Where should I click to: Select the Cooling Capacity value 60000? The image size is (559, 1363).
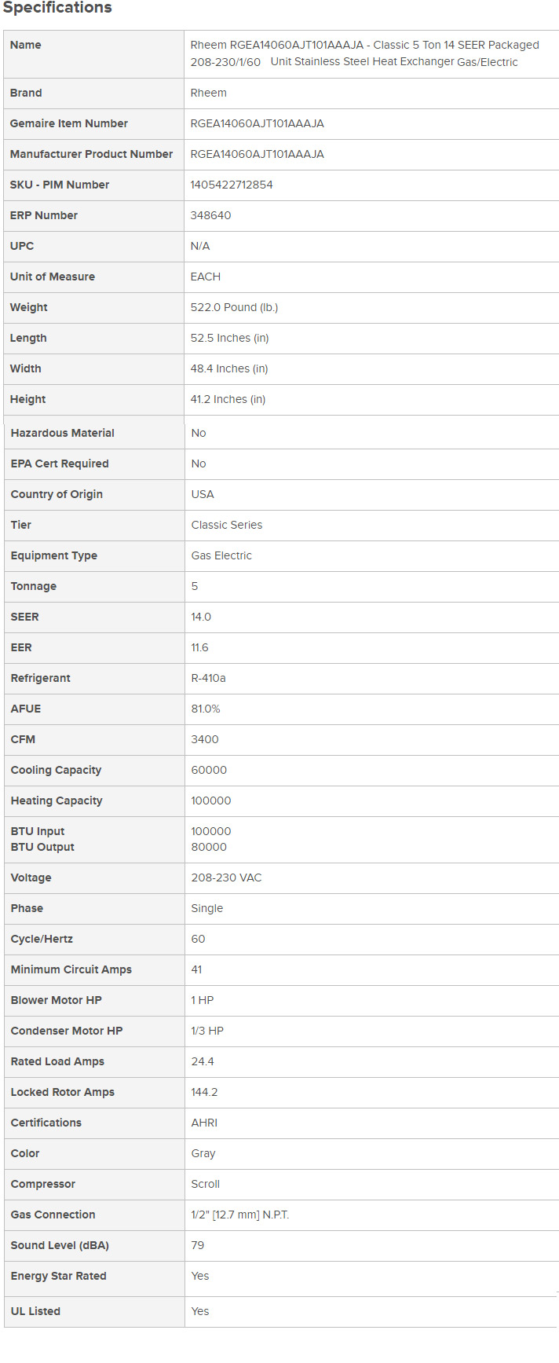[209, 770]
